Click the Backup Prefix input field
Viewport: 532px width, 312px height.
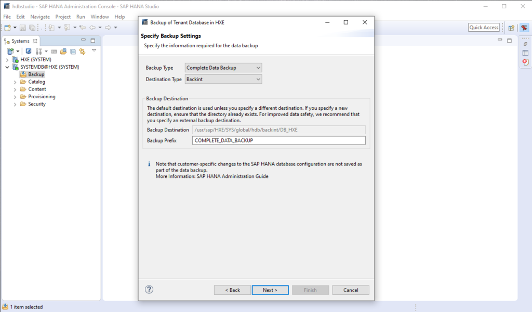click(x=278, y=140)
